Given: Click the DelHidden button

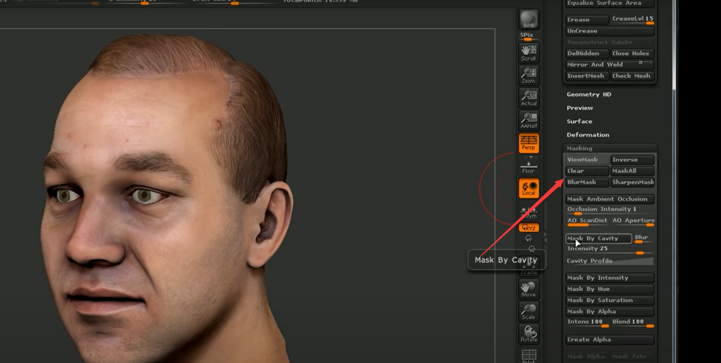Looking at the screenshot, I should (587, 53).
